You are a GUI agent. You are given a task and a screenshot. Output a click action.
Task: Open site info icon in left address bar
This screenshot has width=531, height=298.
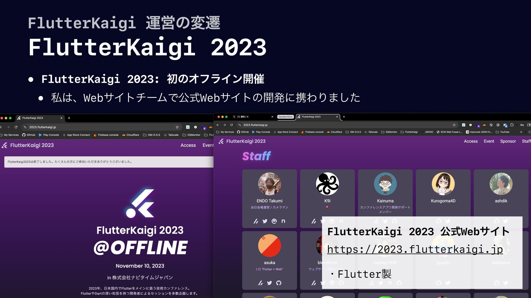tap(25, 127)
